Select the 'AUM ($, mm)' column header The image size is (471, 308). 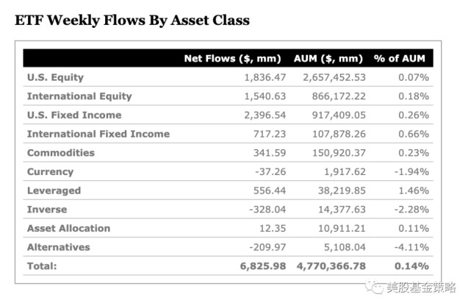pos(328,58)
